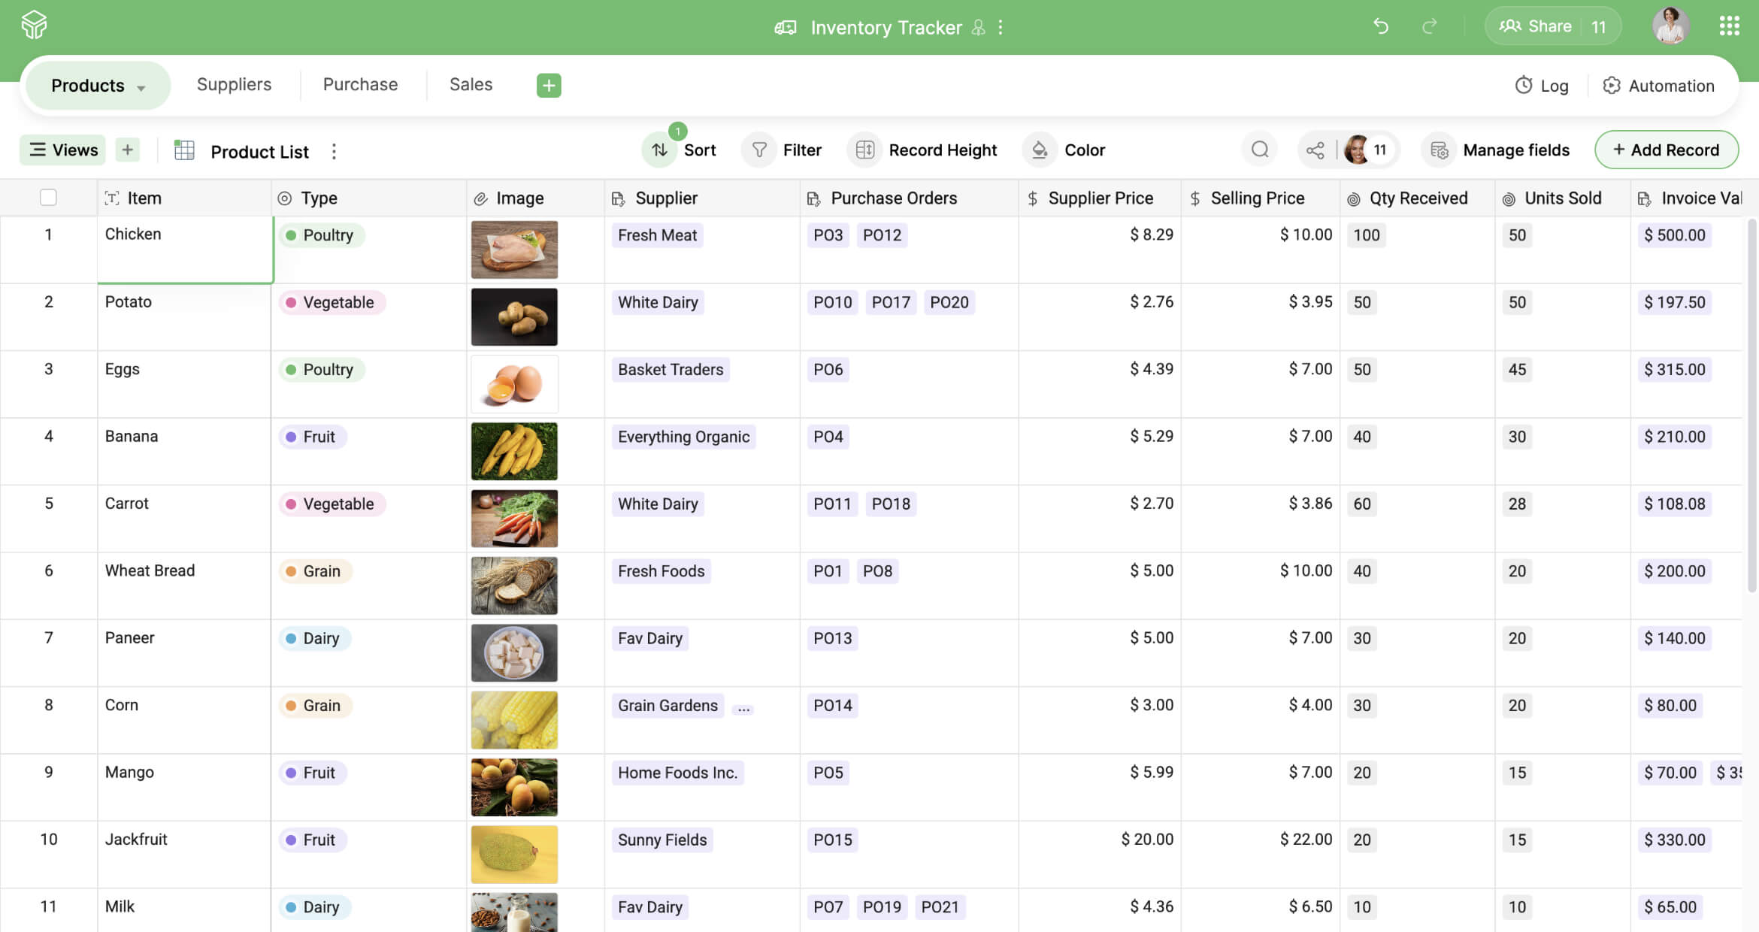The height and width of the screenshot is (932, 1759).
Task: Expand the Products tab dropdown arrow
Action: 141,87
